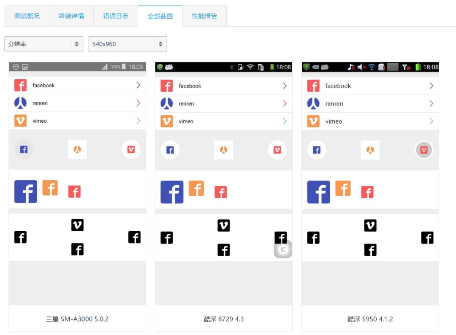Click black vimeo icon in 酷派 8729 screenshot
Viewport: 456px width, 335px height.
click(x=224, y=225)
